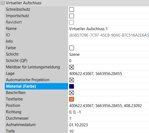Click the Name field value

point(109,29)
